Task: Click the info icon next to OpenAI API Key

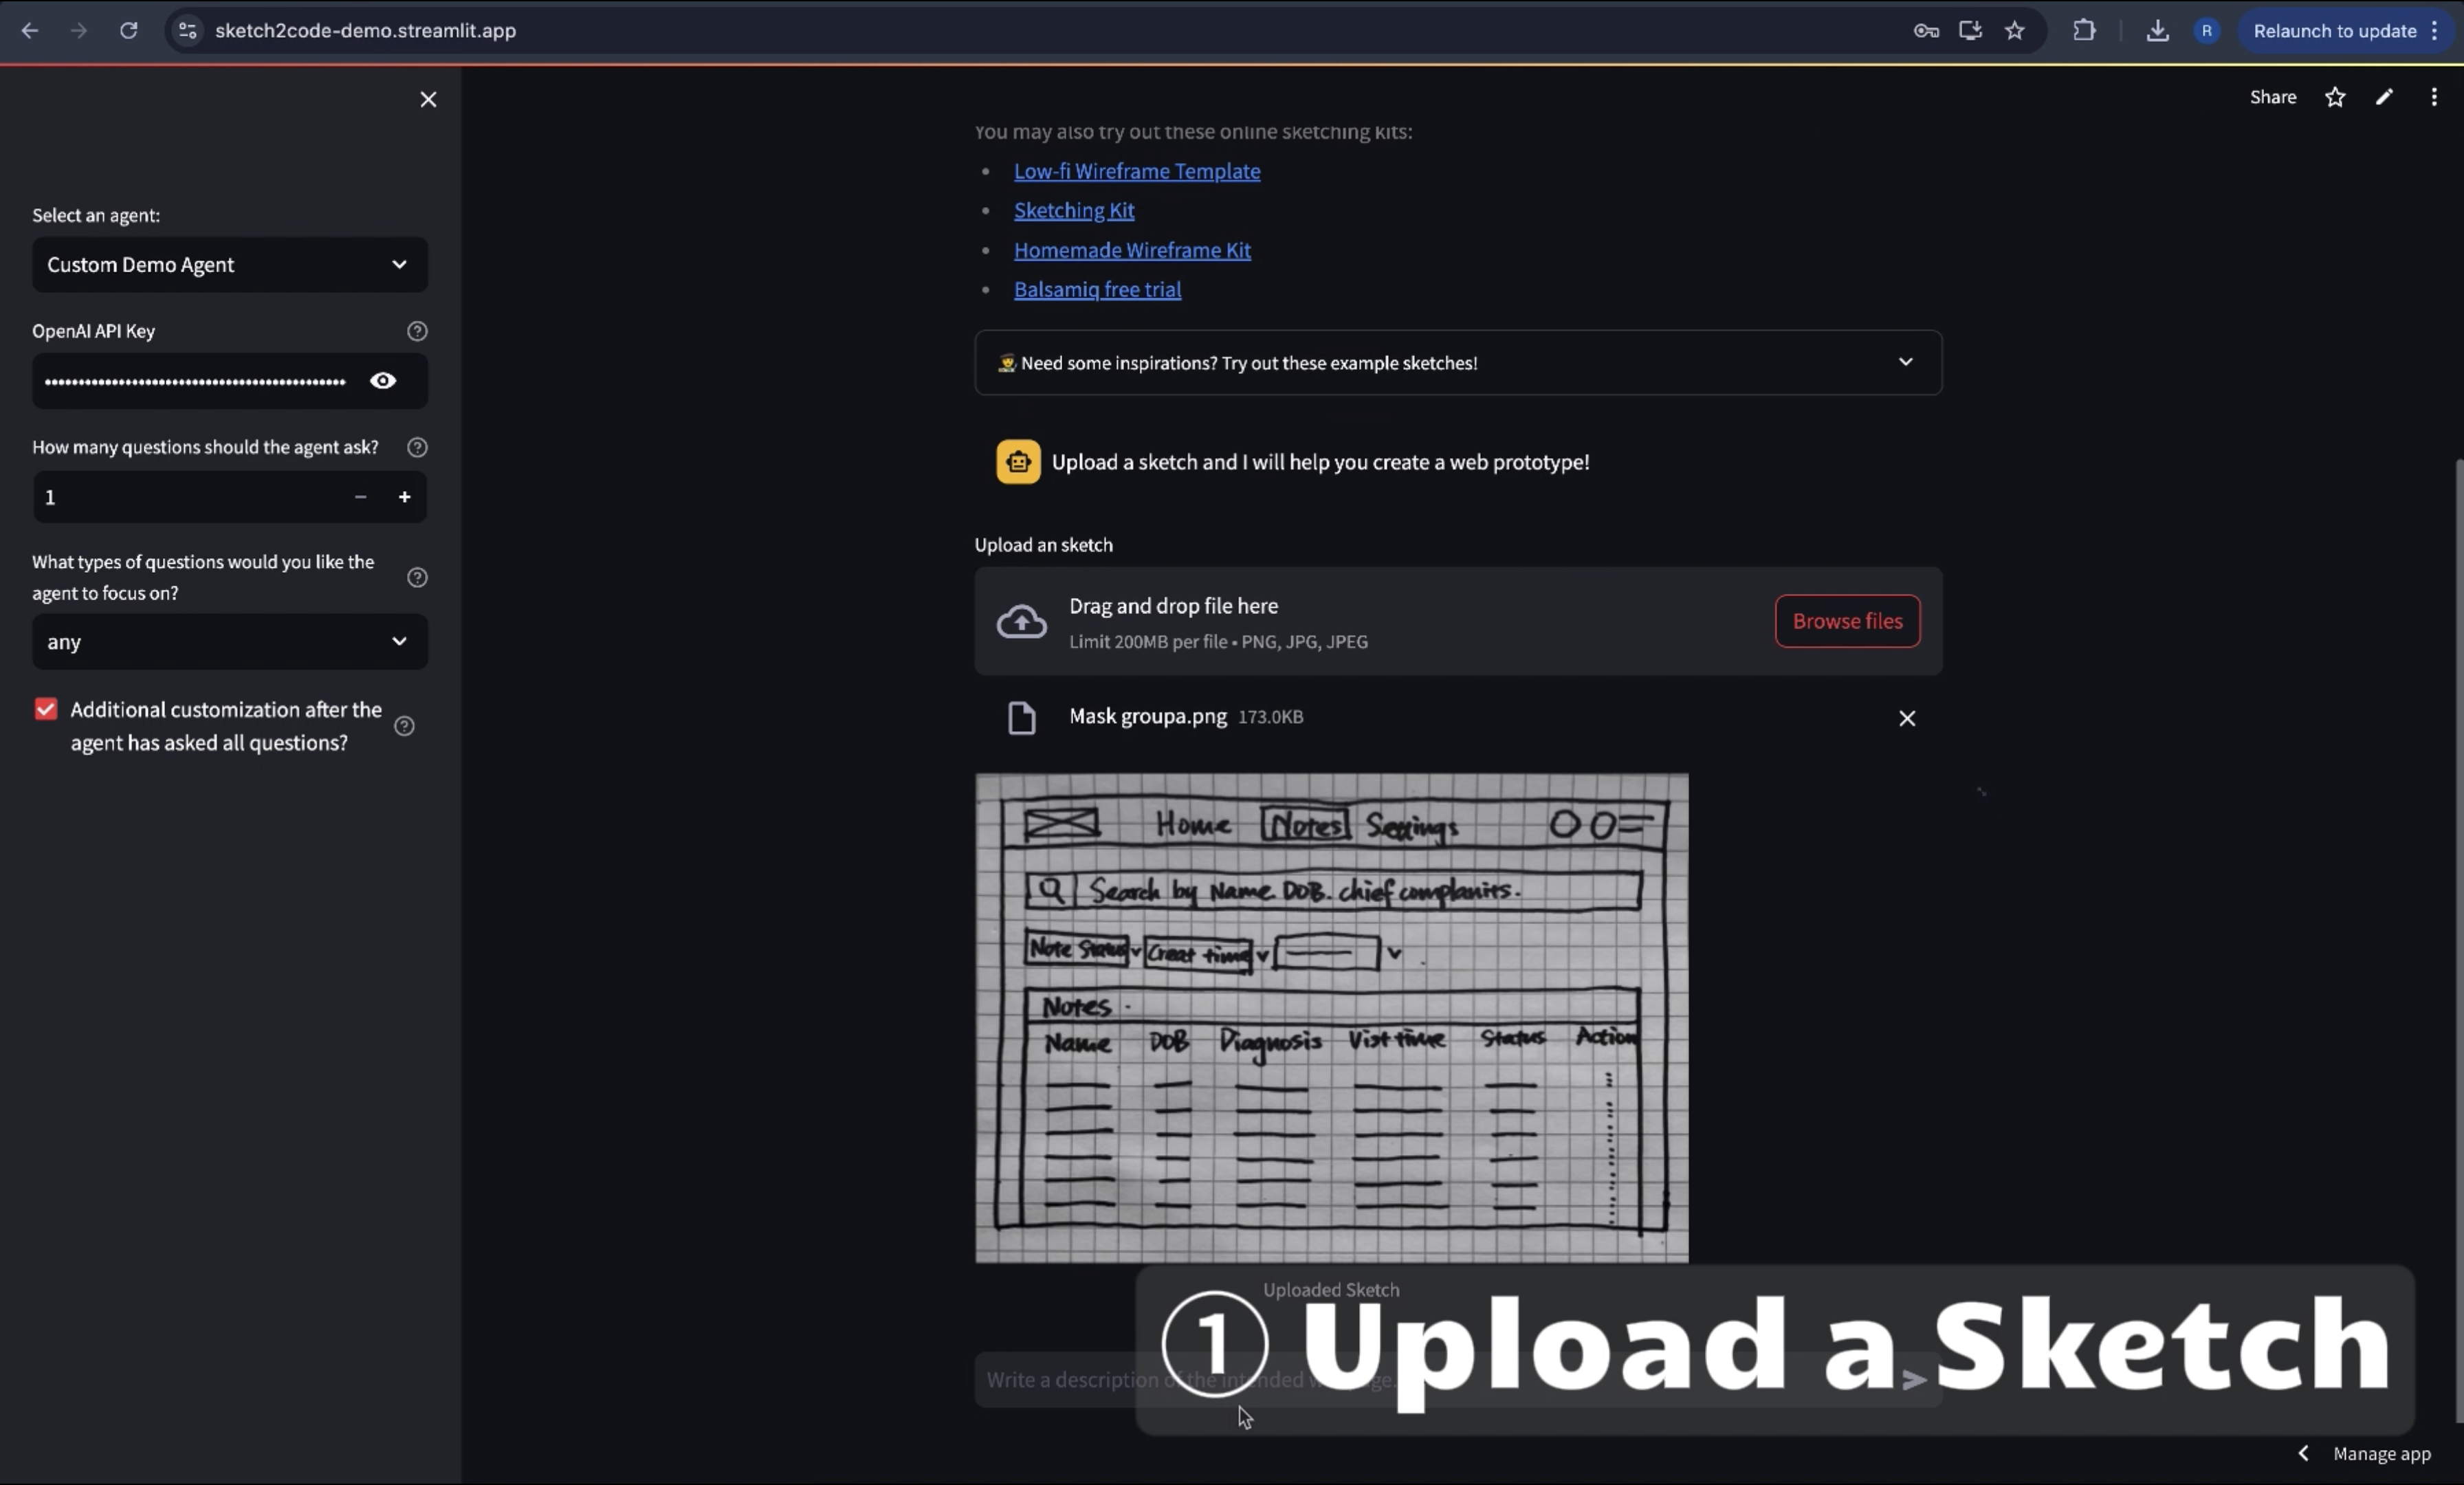Action: 417,331
